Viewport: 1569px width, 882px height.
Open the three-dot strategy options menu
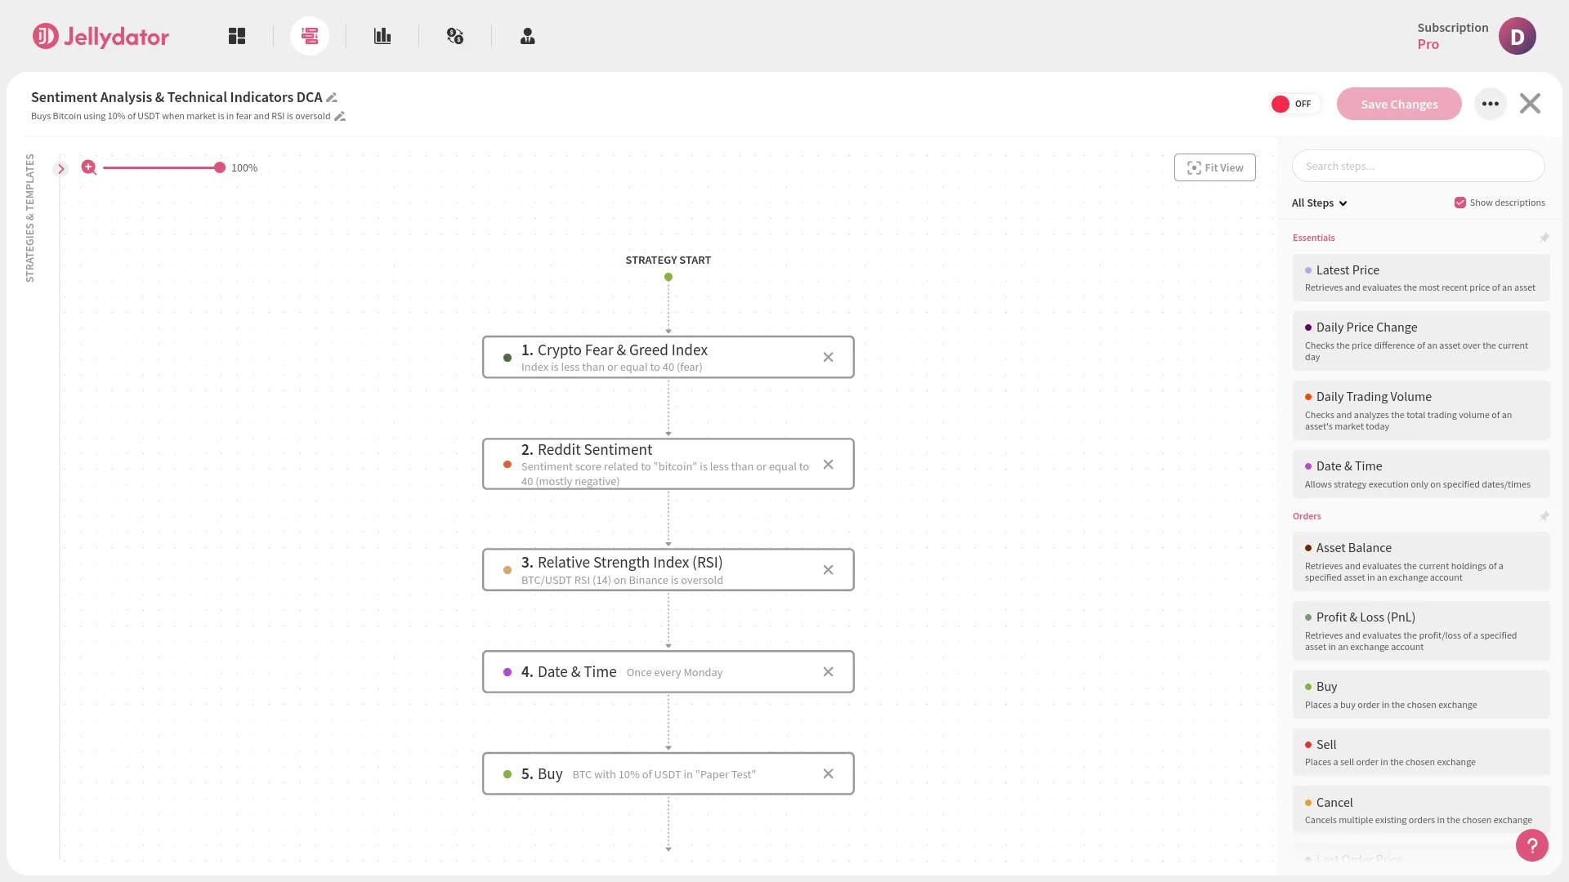[1491, 104]
